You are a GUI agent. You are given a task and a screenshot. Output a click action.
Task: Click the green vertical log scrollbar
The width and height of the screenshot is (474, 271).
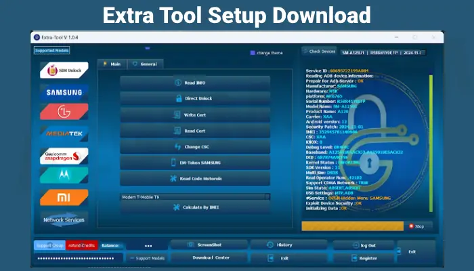[431, 144]
